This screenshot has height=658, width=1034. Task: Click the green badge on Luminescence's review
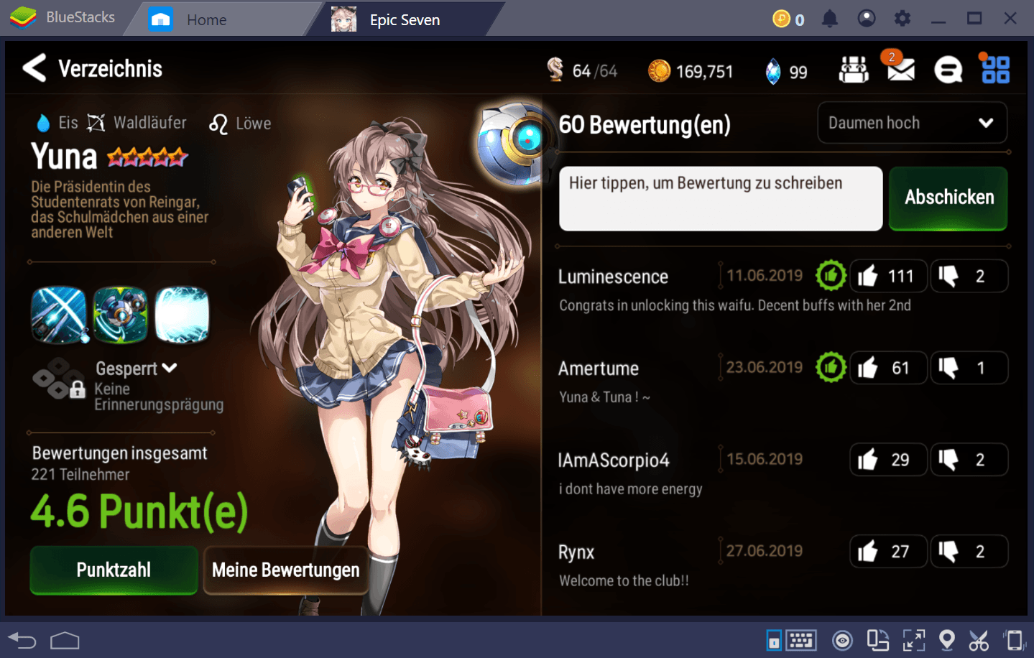pyautogui.click(x=831, y=275)
